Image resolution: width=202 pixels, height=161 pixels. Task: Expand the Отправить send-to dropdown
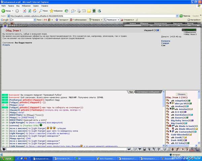(x=133, y=20)
